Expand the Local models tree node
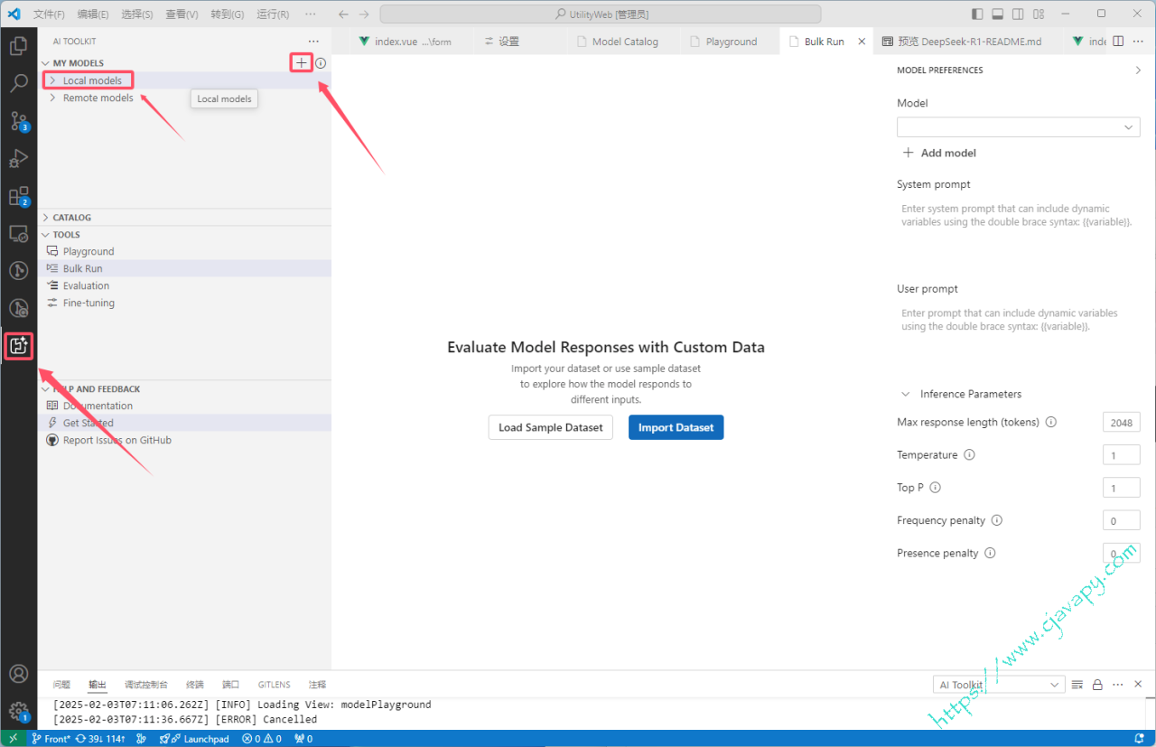1156x747 pixels. coord(52,80)
